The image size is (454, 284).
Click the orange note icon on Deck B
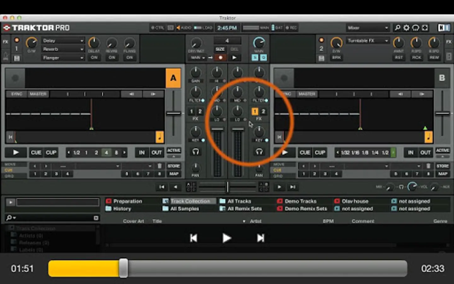point(428,137)
